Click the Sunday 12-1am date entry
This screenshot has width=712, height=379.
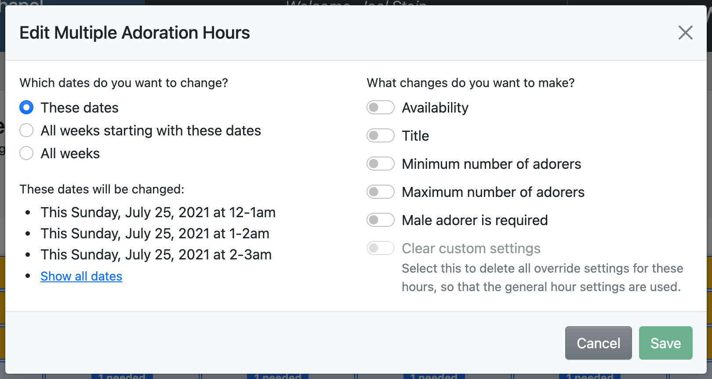pos(158,212)
